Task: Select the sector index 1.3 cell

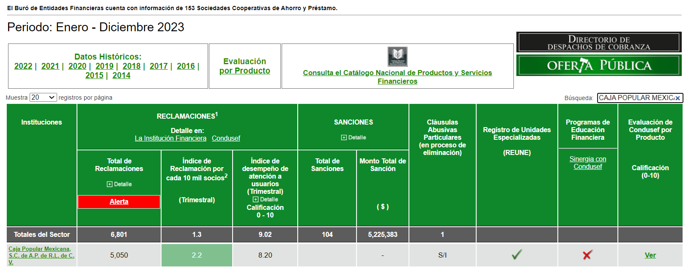Action: coord(197,235)
